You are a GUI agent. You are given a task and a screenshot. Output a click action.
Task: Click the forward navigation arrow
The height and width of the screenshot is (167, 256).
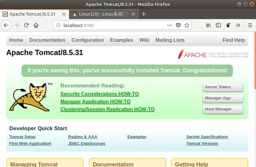[16, 25]
